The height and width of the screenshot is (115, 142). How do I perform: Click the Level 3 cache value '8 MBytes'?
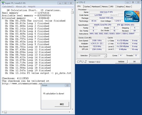pos(123,49)
